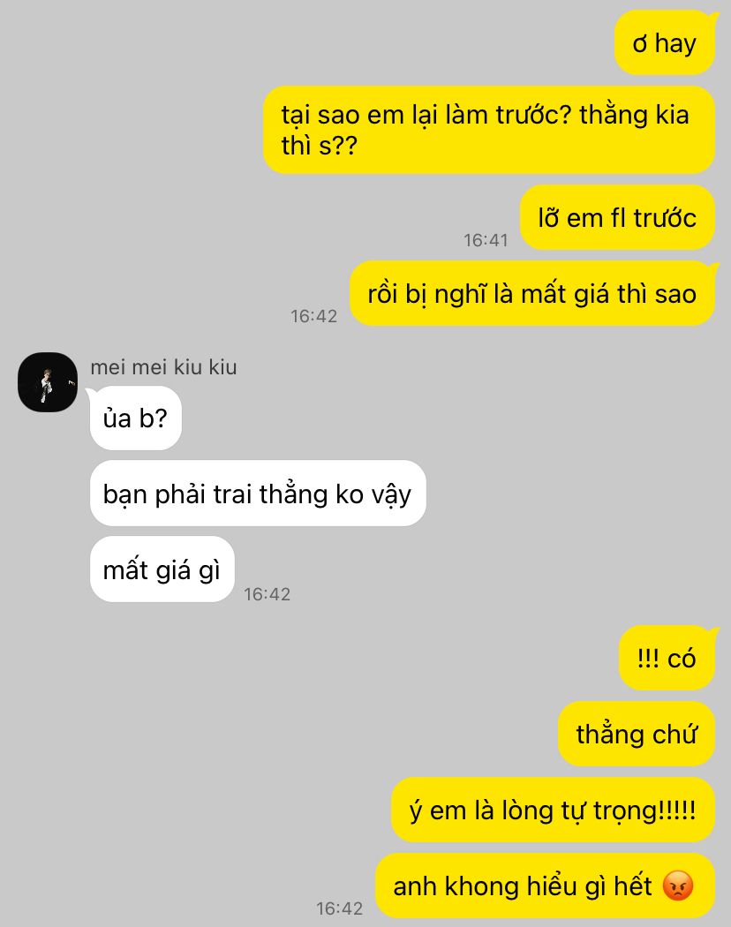731x927 pixels.
Task: Tap the message 'tại sao em lại làm trước?'
Action: 426,114
